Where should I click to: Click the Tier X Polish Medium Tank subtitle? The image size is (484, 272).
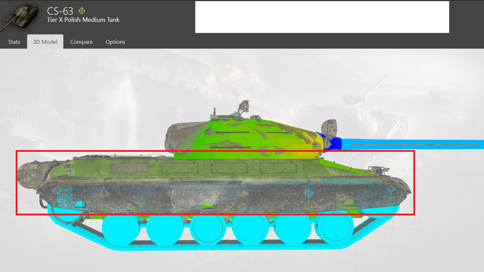point(83,20)
